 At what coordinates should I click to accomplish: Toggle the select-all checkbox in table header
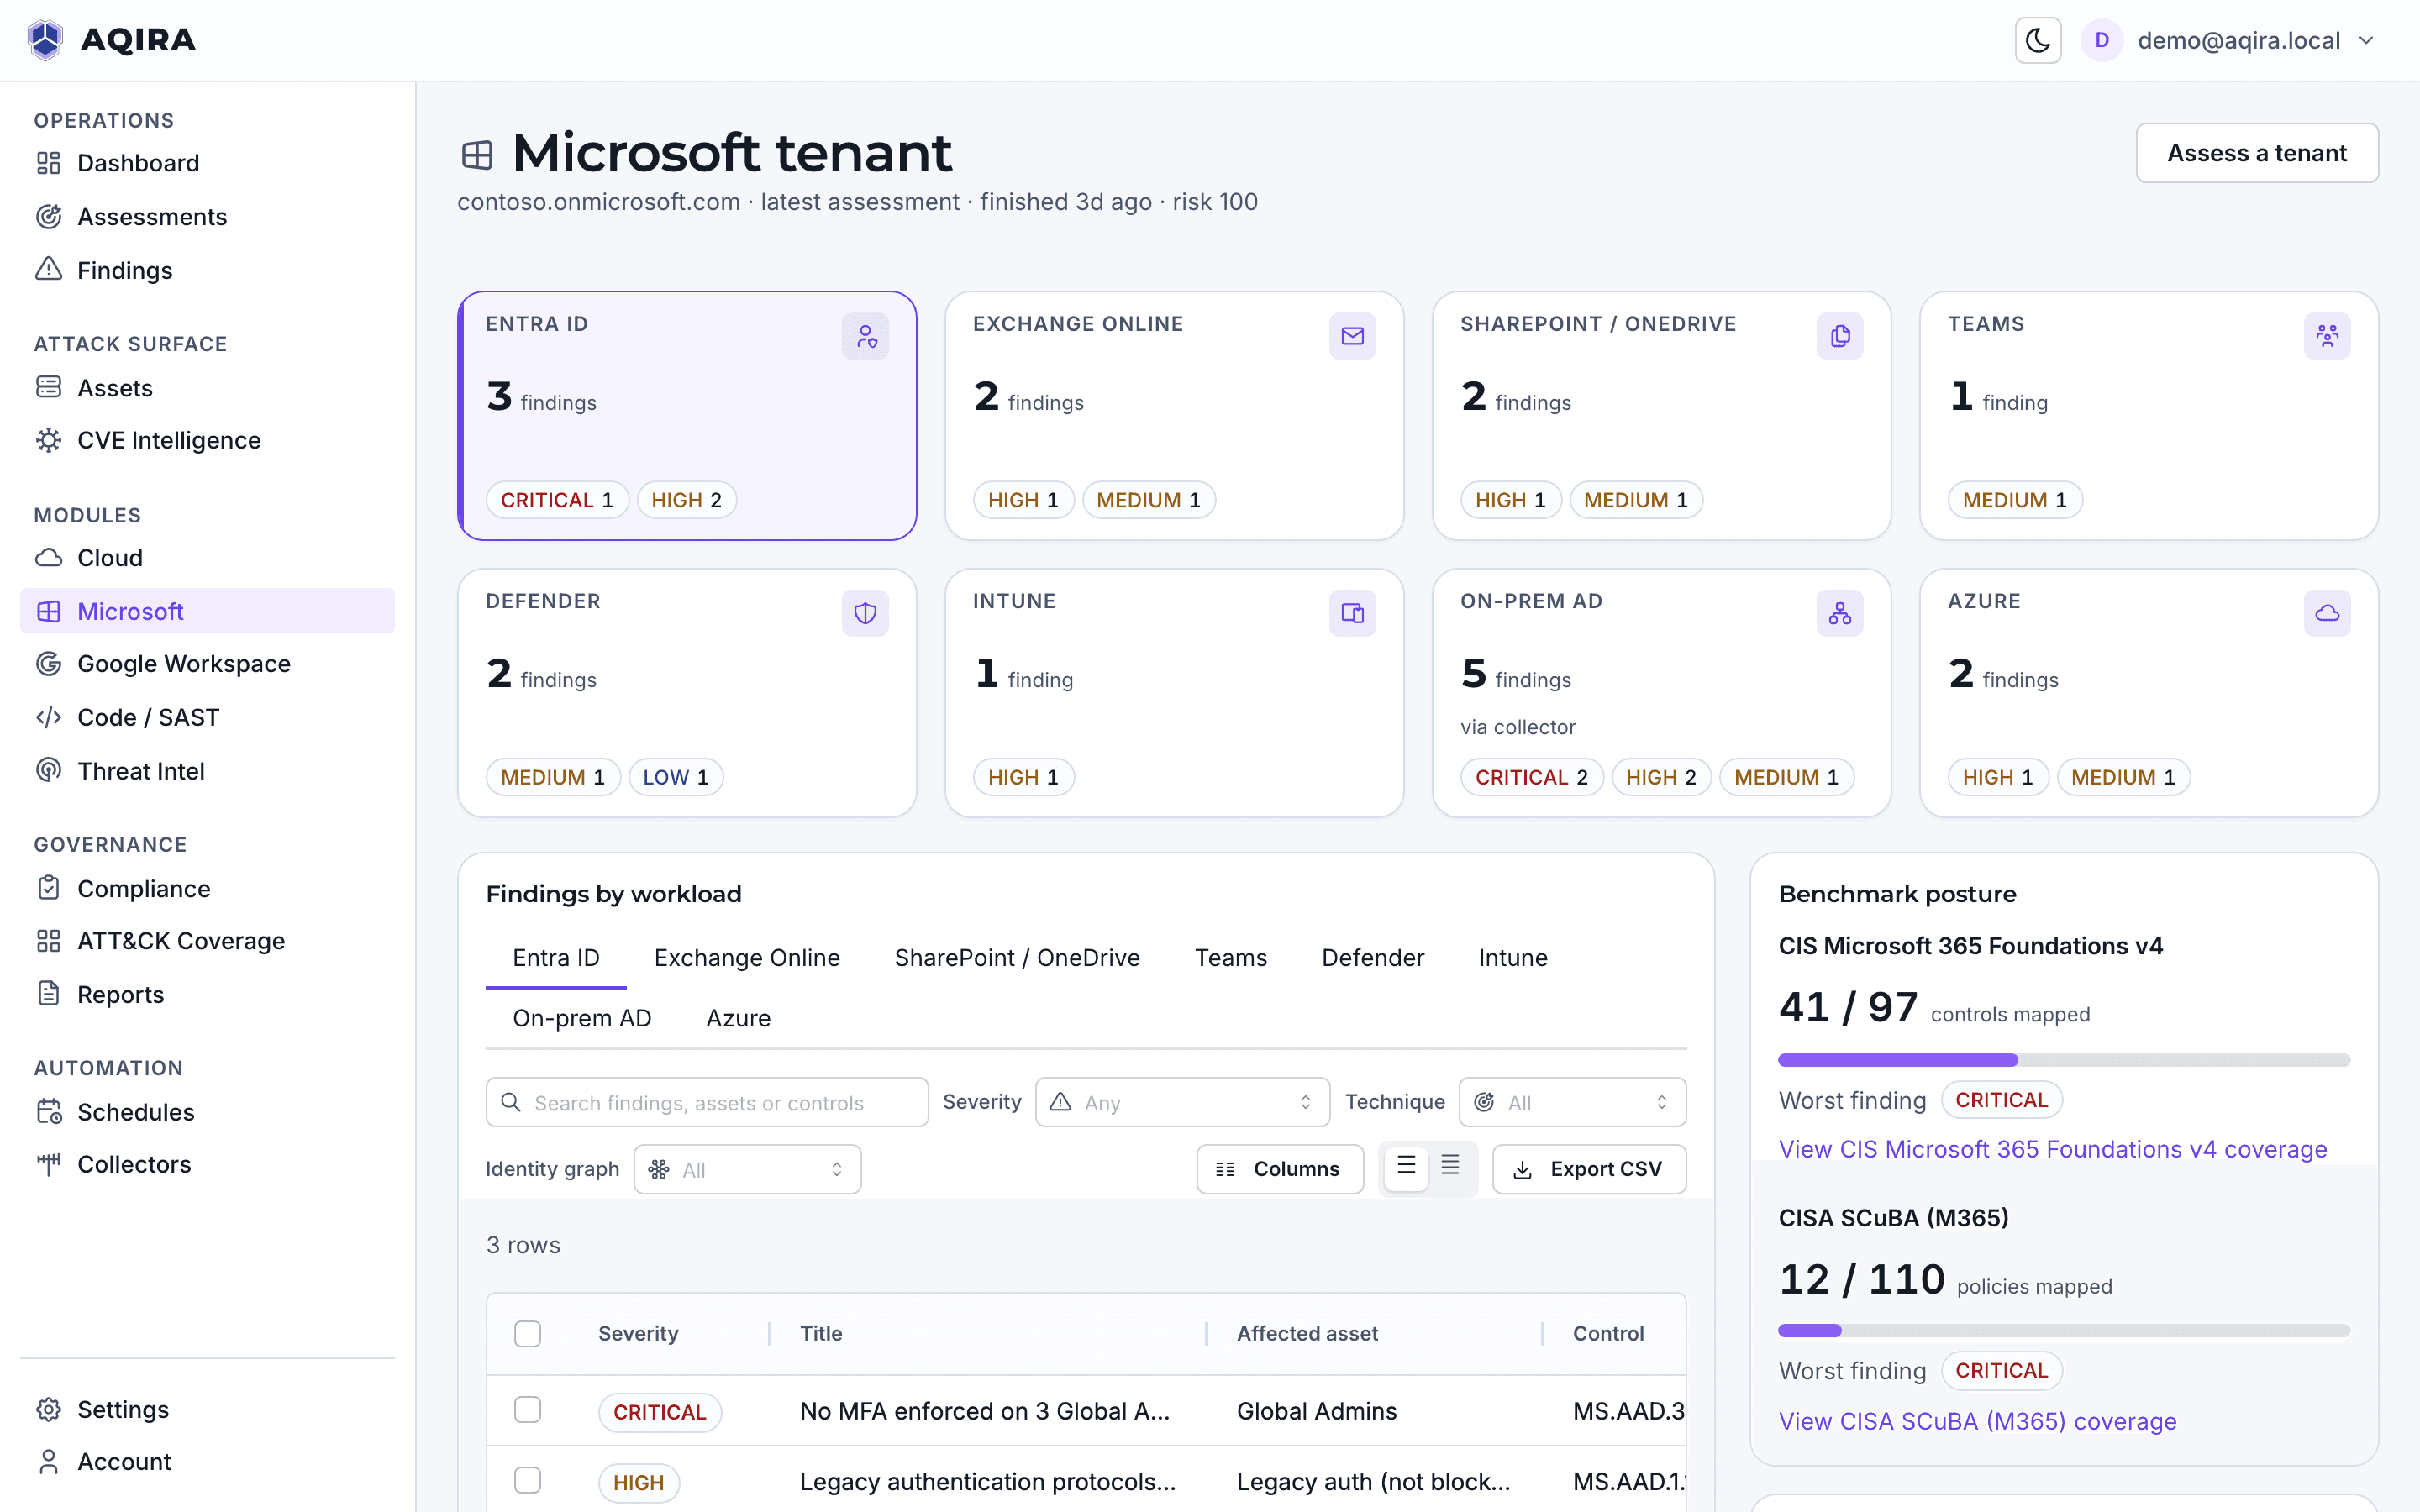[x=527, y=1333]
